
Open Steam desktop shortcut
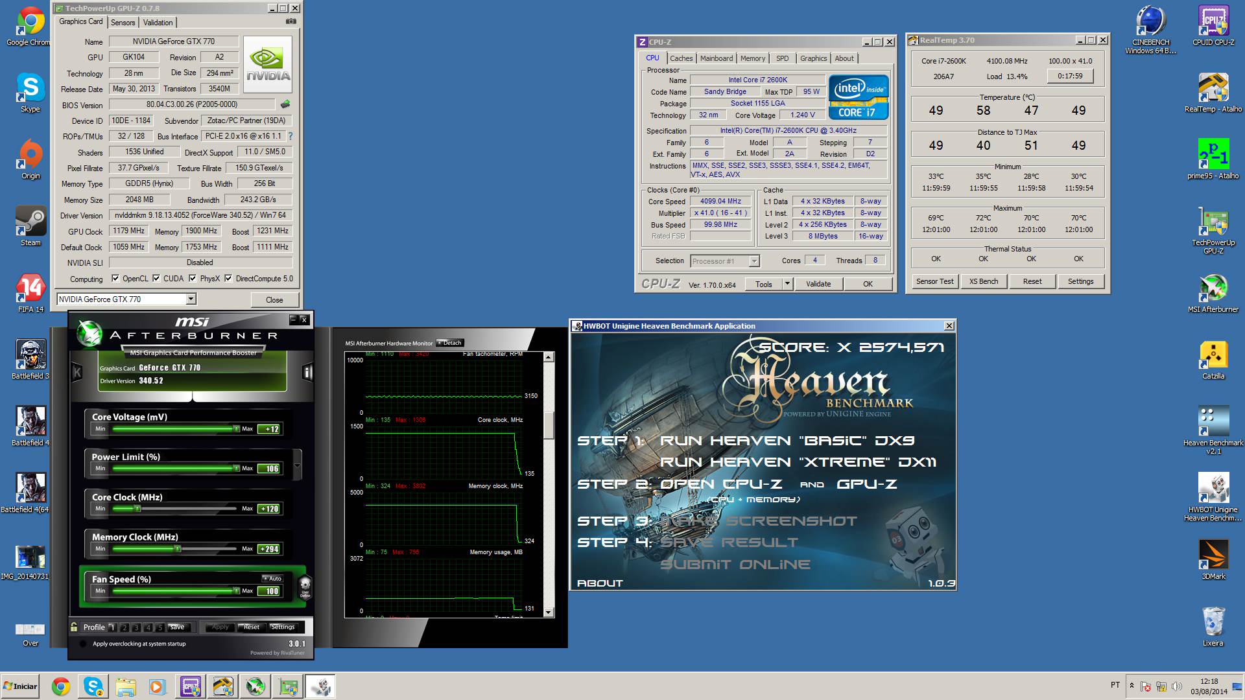click(30, 227)
